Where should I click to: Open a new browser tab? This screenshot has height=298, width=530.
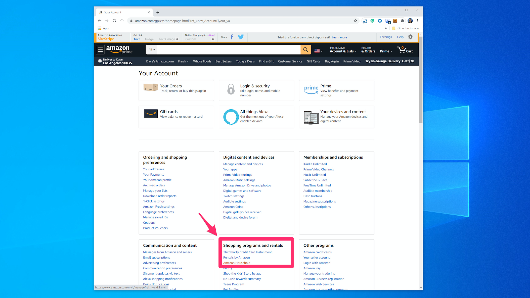pyautogui.click(x=158, y=12)
